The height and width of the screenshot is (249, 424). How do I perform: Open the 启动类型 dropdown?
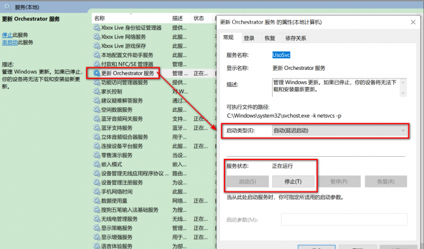[x=340, y=131]
